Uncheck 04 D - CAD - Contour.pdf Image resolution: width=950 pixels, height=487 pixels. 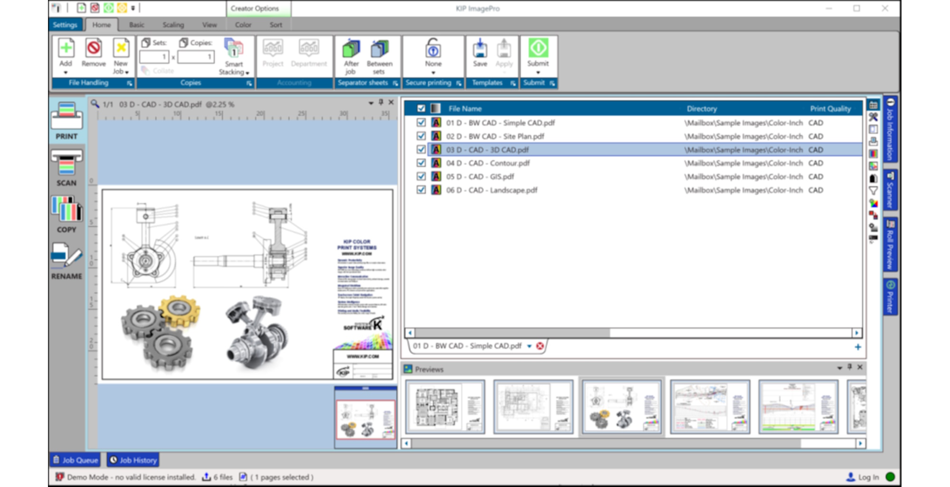point(421,162)
